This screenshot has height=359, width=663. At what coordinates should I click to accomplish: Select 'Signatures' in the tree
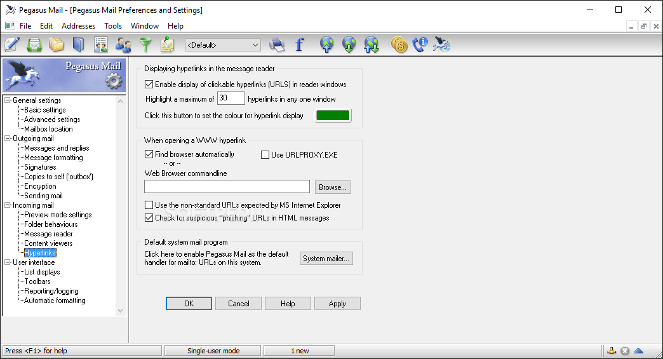pos(40,167)
